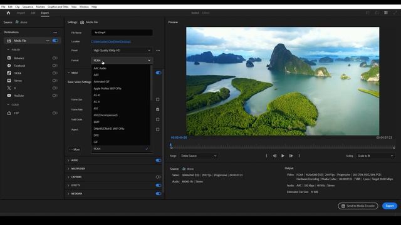Click the Export button
Image resolution: width=401 pixels, height=225 pixels.
[390, 206]
